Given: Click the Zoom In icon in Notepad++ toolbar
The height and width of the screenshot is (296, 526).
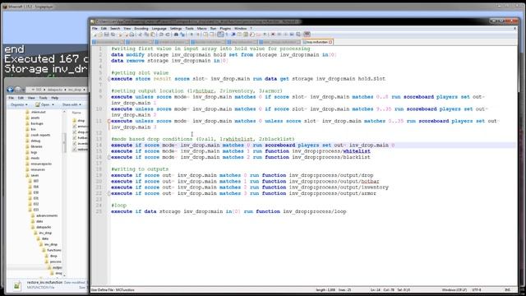Looking at the screenshot, I should click(x=191, y=35).
